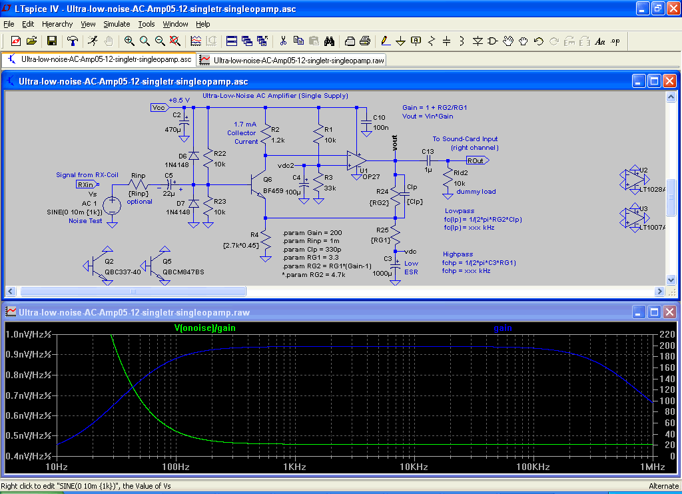
Task: Click the Run simulation icon
Action: (x=92, y=41)
